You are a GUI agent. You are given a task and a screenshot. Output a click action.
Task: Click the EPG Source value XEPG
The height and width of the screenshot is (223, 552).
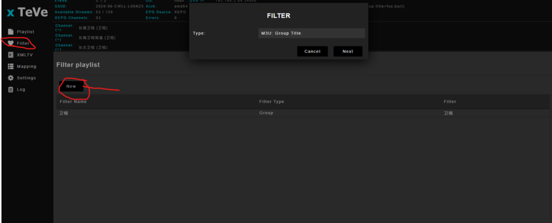(x=180, y=12)
